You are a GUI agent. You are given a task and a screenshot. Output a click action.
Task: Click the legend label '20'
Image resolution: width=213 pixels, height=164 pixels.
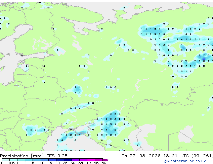[57, 163]
